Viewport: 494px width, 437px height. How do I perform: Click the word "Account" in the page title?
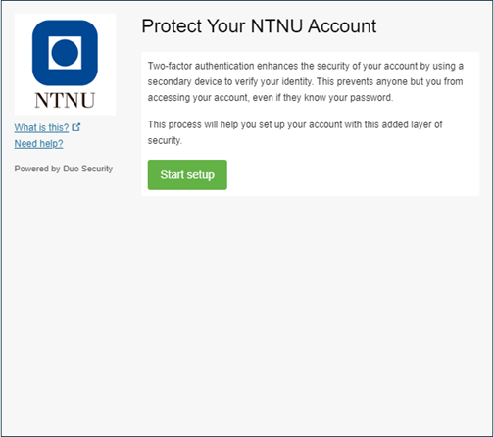342,26
